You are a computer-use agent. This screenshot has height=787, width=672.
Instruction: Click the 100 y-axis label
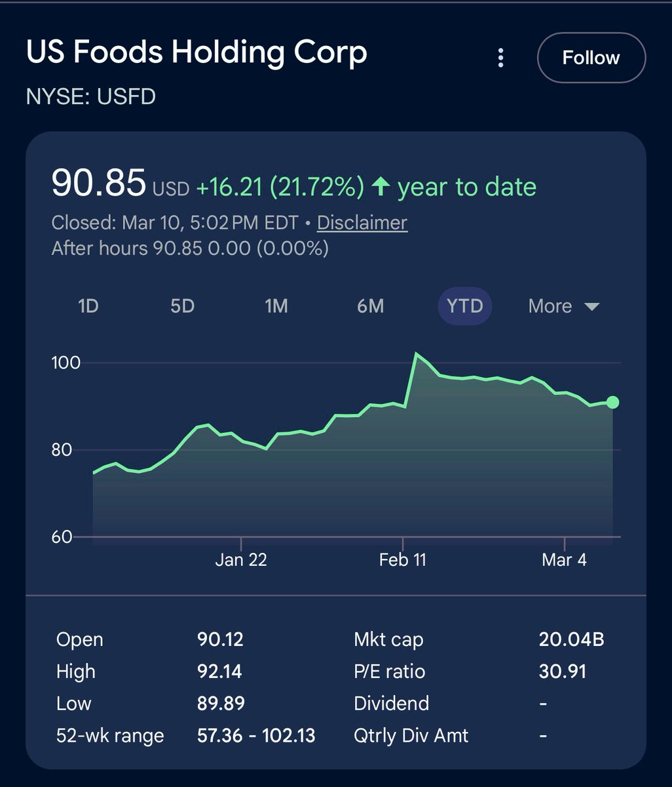coord(65,363)
